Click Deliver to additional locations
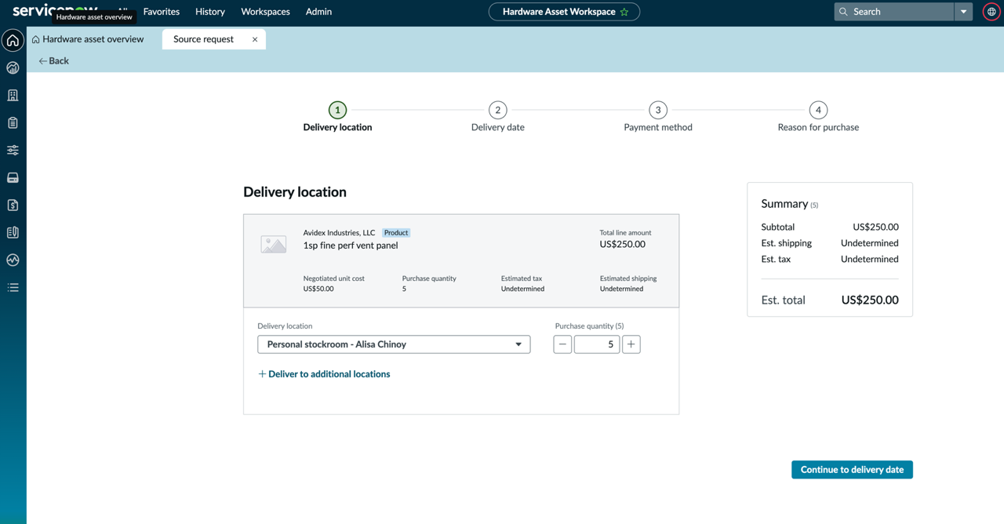1004x524 pixels. pos(324,374)
